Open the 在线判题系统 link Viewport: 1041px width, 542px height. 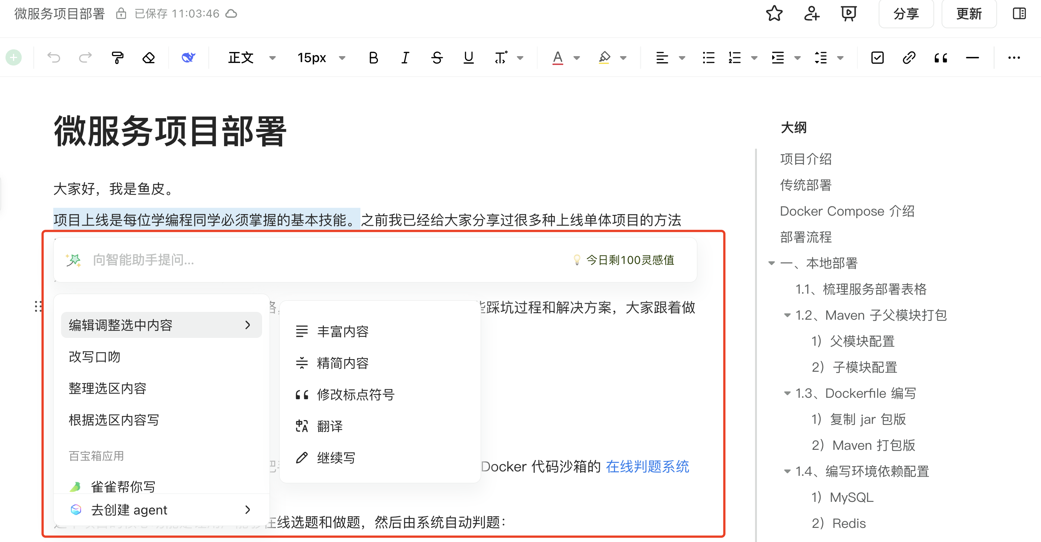647,467
